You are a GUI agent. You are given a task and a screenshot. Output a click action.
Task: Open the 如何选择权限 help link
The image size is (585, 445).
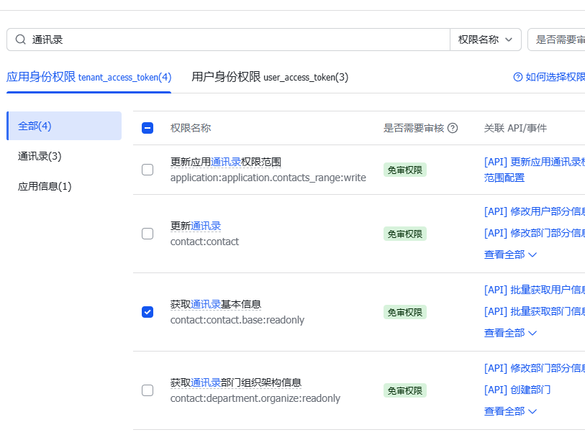click(x=554, y=77)
